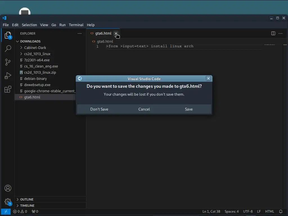Viewport: 288px width, 216px height.
Task: Open the Run menu
Action: coord(62,25)
